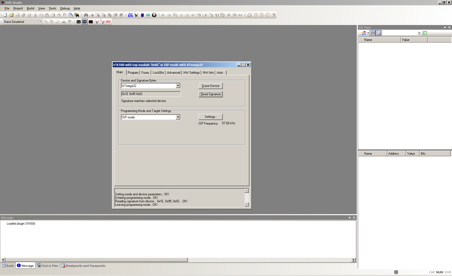Click the cascading windows toolbar icon
This screenshot has width=452, height=276.
(x=71, y=15)
